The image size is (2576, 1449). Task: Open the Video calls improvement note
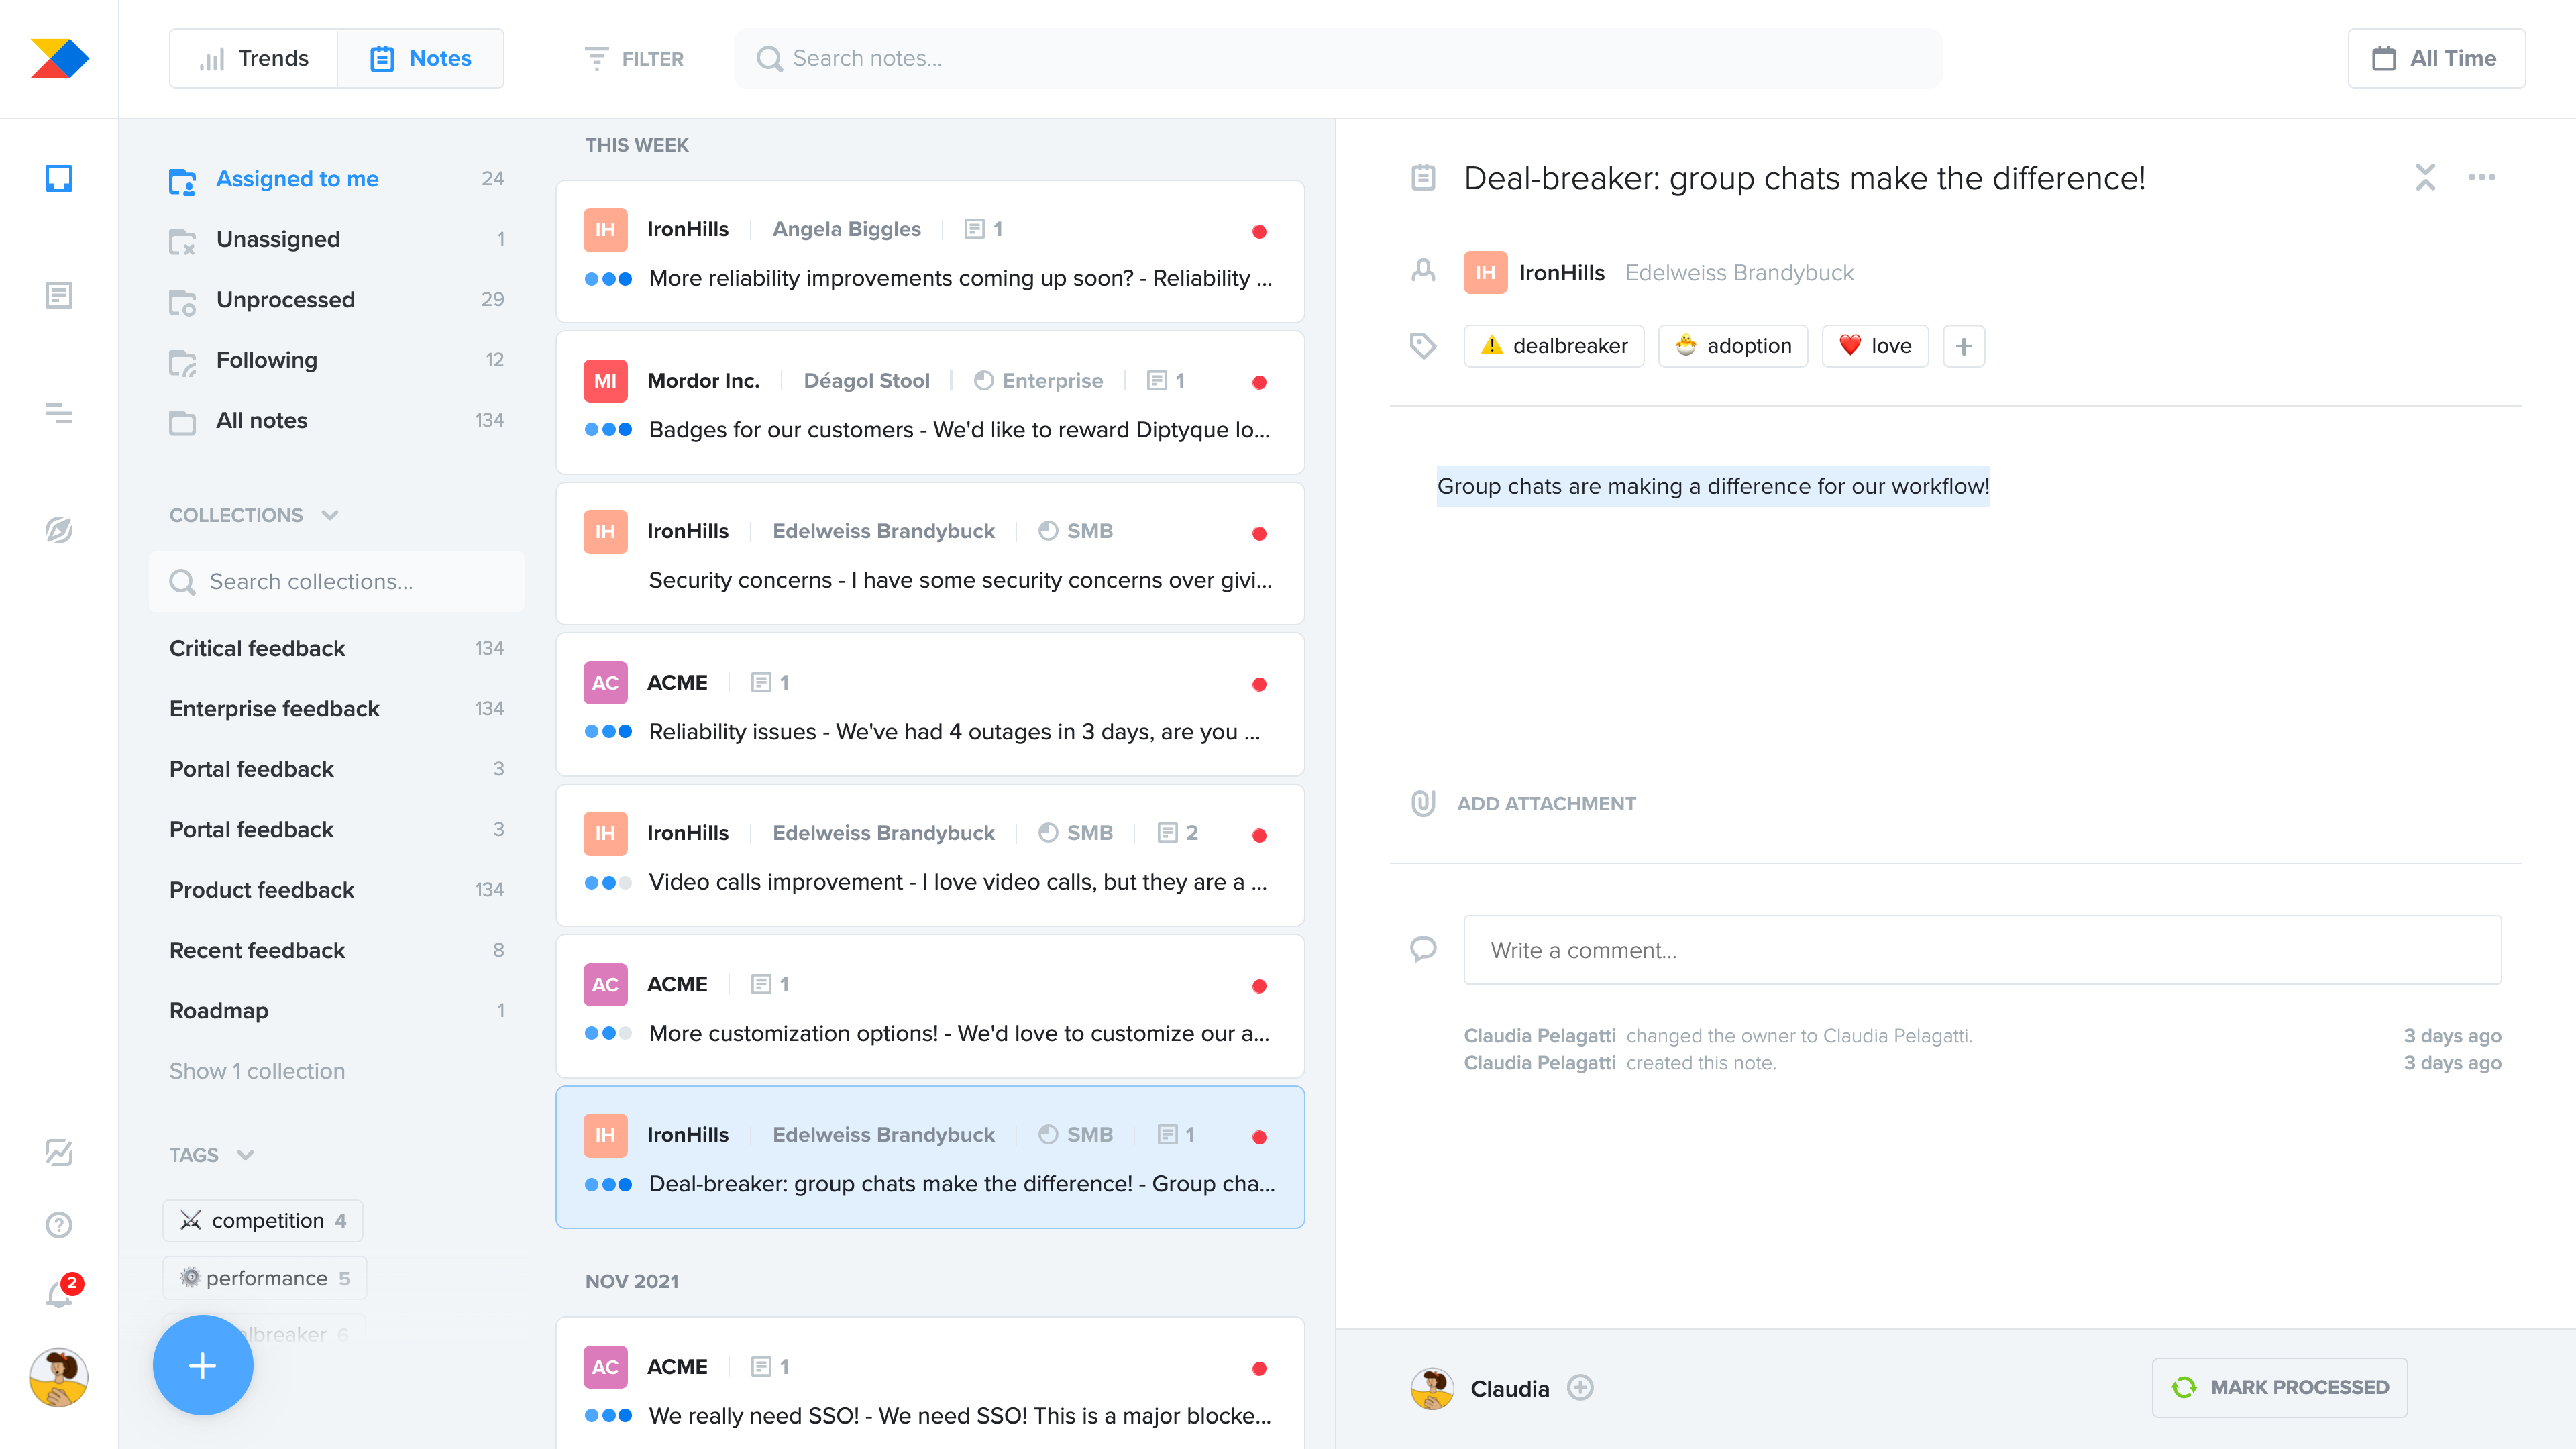(x=930, y=856)
